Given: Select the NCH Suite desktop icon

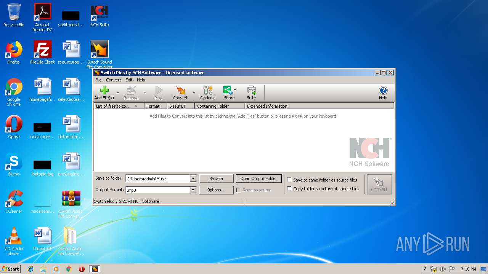Looking at the screenshot, I should point(100,15).
